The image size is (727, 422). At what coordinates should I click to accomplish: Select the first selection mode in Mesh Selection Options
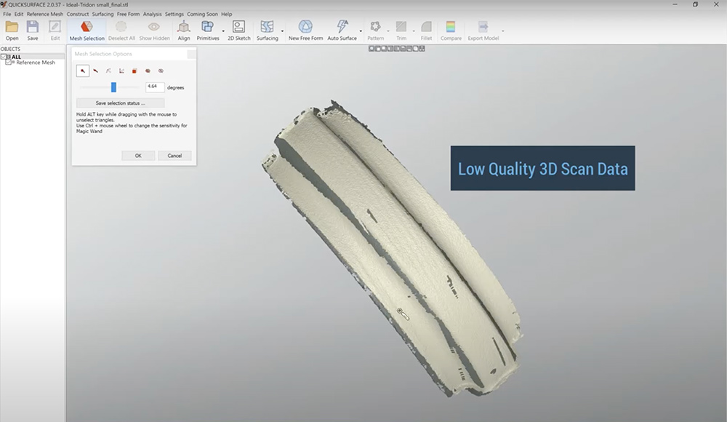[83, 71]
